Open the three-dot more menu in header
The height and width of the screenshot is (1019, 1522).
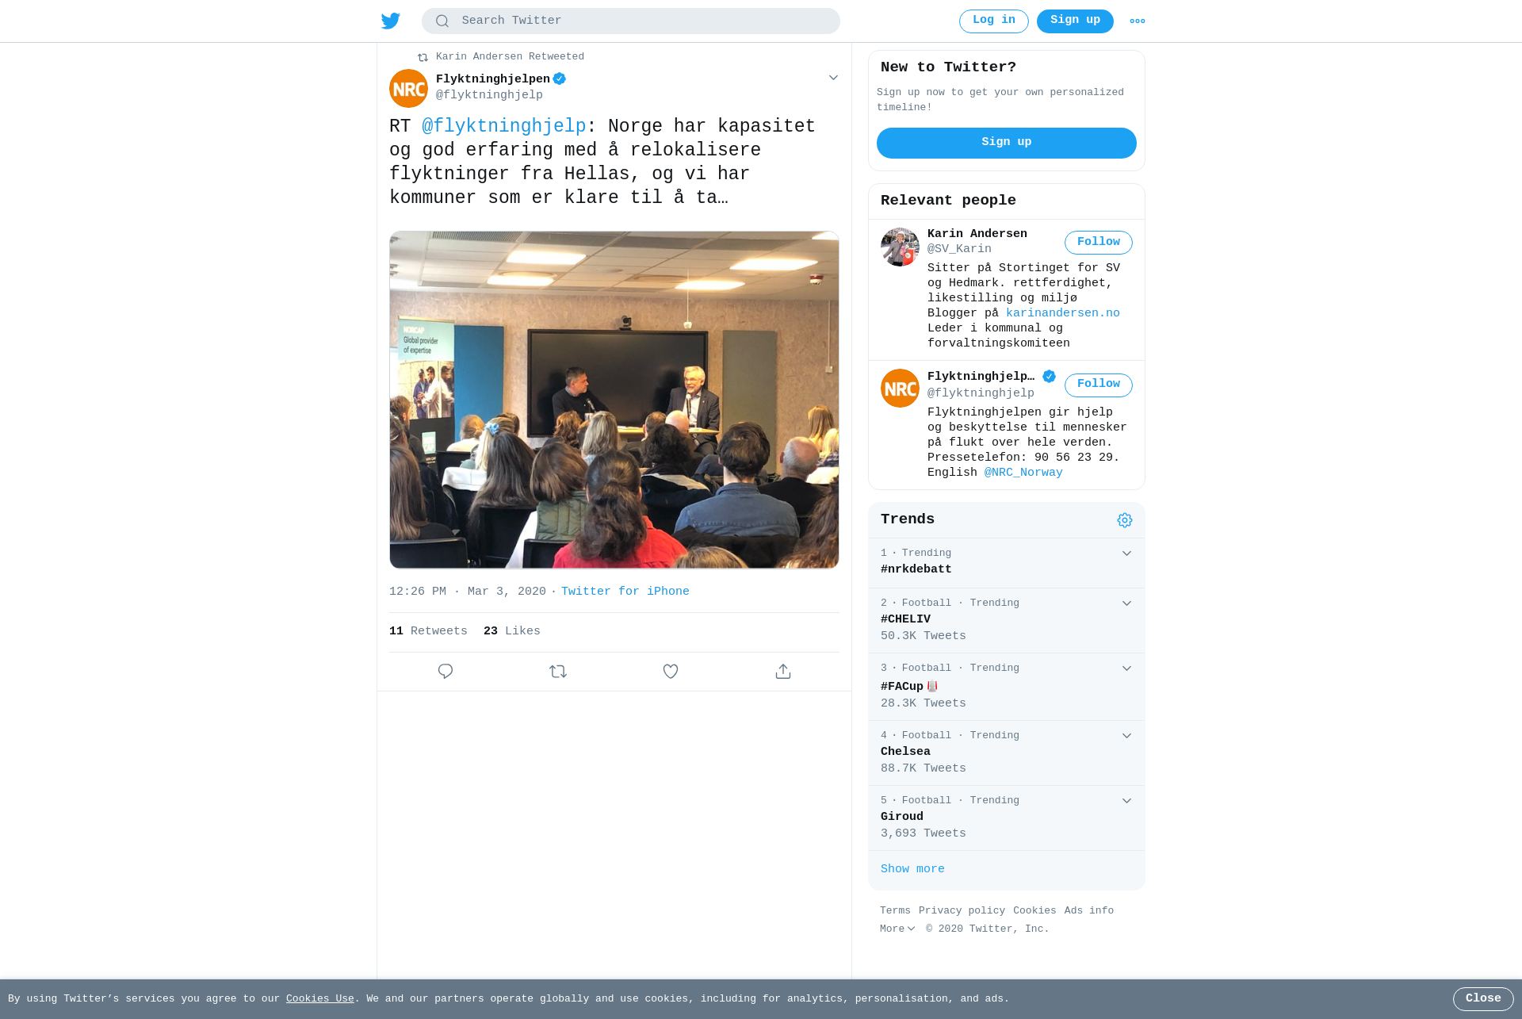(1138, 21)
